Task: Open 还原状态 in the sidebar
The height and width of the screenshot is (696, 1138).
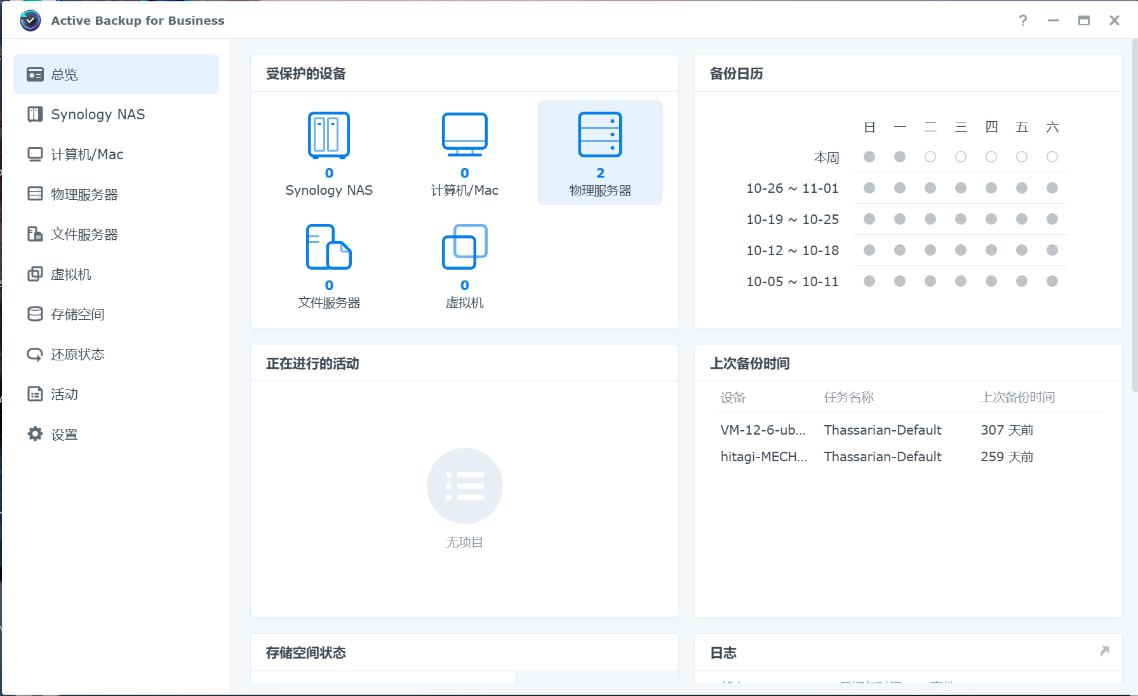Action: tap(77, 354)
